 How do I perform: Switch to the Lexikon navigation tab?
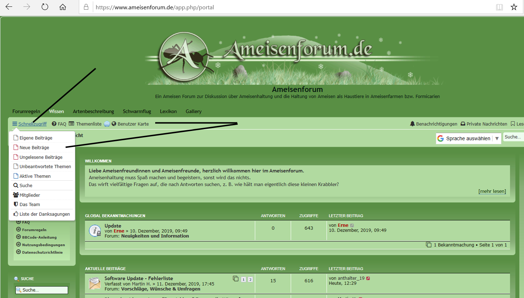pos(168,111)
